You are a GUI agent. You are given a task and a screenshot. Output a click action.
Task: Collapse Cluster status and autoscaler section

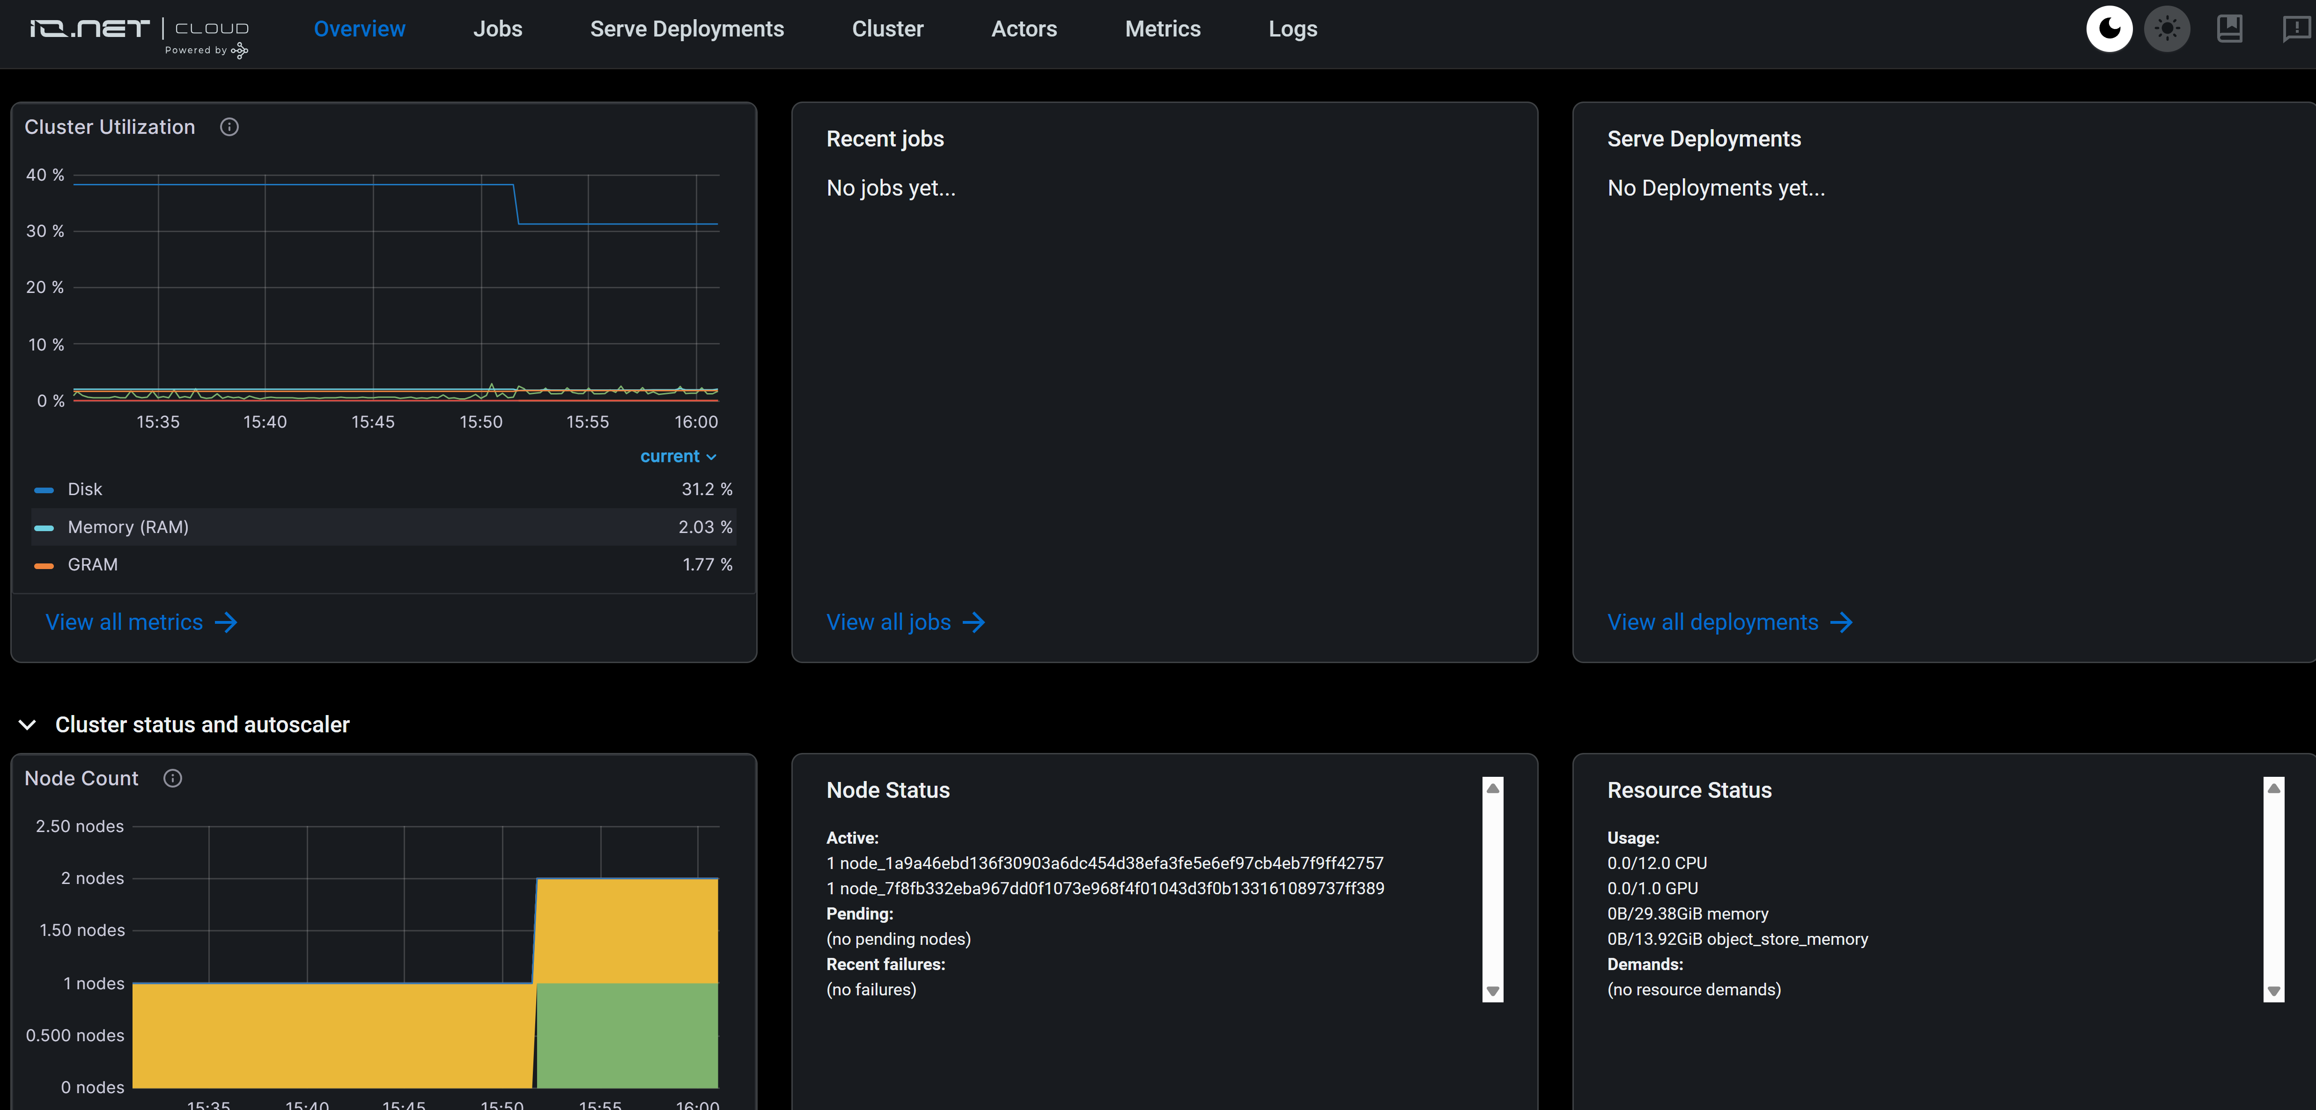(28, 724)
